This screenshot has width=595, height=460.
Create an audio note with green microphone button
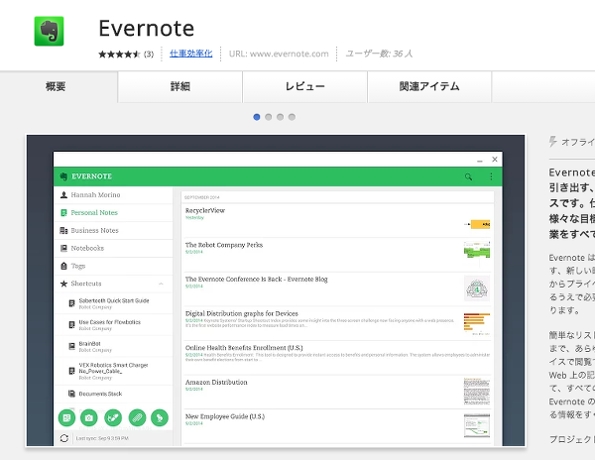point(160,418)
